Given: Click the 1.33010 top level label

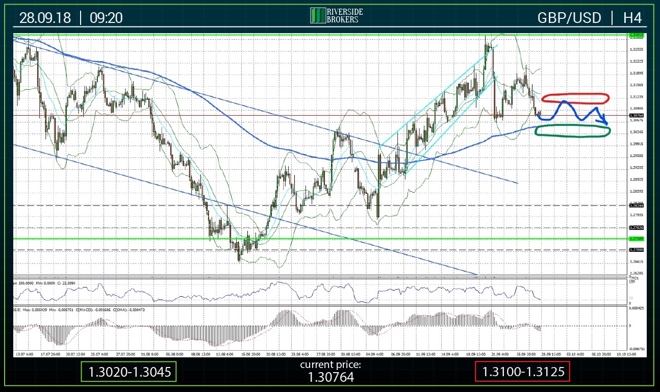Looking at the screenshot, I should click(x=637, y=35).
